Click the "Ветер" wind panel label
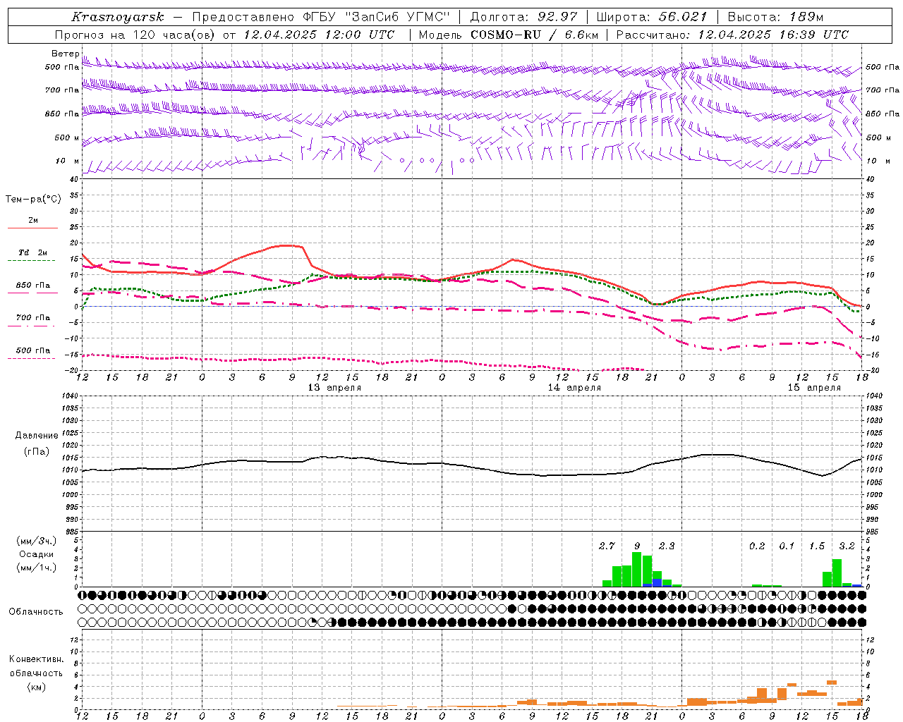903x722 pixels. (x=66, y=54)
